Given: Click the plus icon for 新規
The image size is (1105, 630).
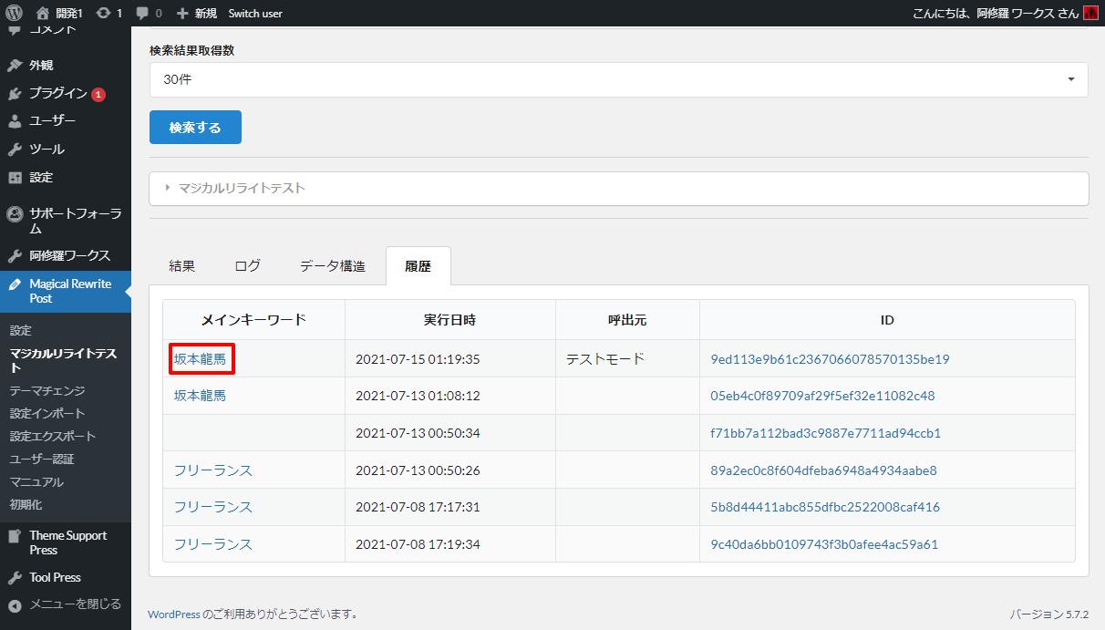Looking at the screenshot, I should pyautogui.click(x=182, y=13).
